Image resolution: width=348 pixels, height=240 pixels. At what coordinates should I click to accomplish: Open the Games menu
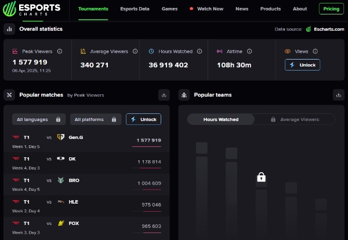click(169, 9)
